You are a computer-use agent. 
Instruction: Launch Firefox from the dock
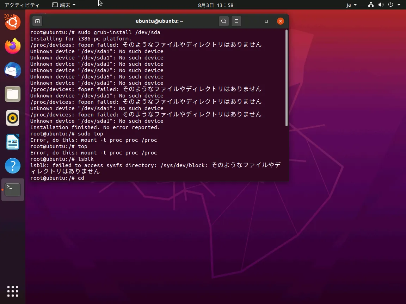coord(13,46)
